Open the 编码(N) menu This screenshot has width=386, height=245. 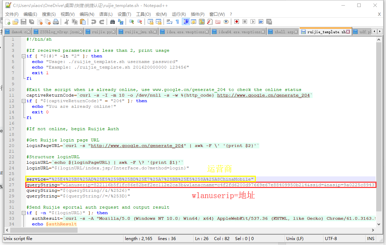click(87, 14)
